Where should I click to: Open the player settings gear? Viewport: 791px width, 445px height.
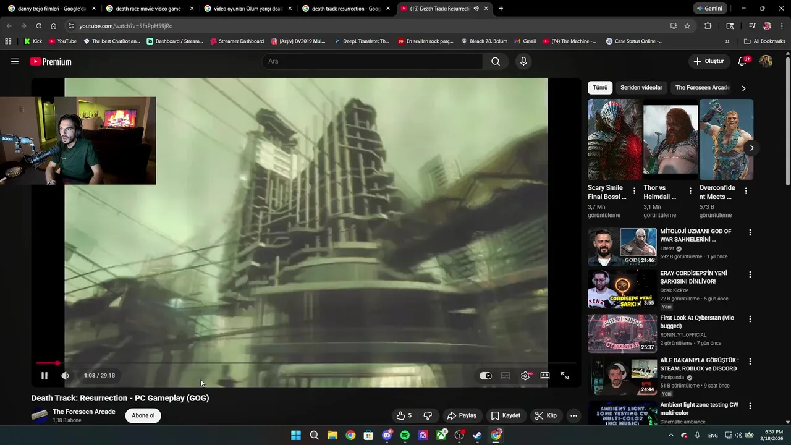pos(525,376)
